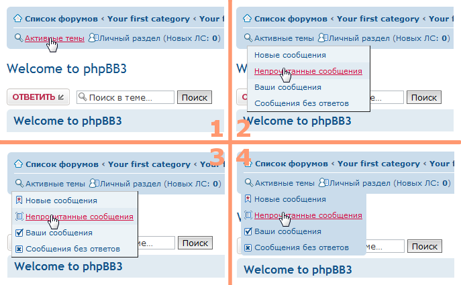Open the Активные темы dropdown in panel 1
The height and width of the screenshot is (285, 461).
click(54, 38)
